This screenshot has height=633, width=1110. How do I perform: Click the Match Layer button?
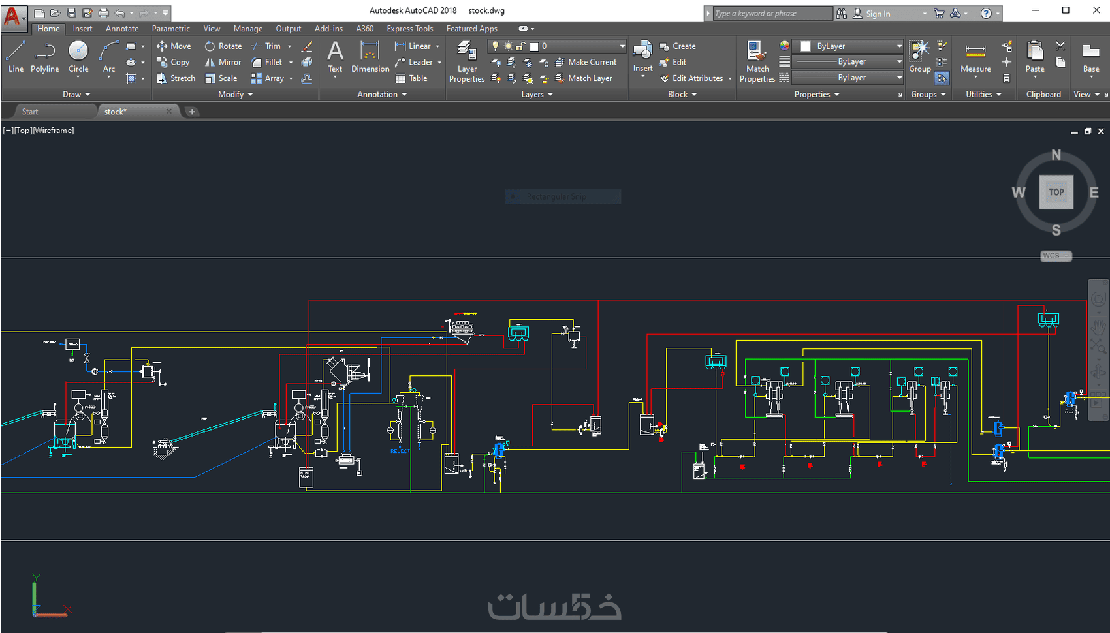click(x=584, y=78)
